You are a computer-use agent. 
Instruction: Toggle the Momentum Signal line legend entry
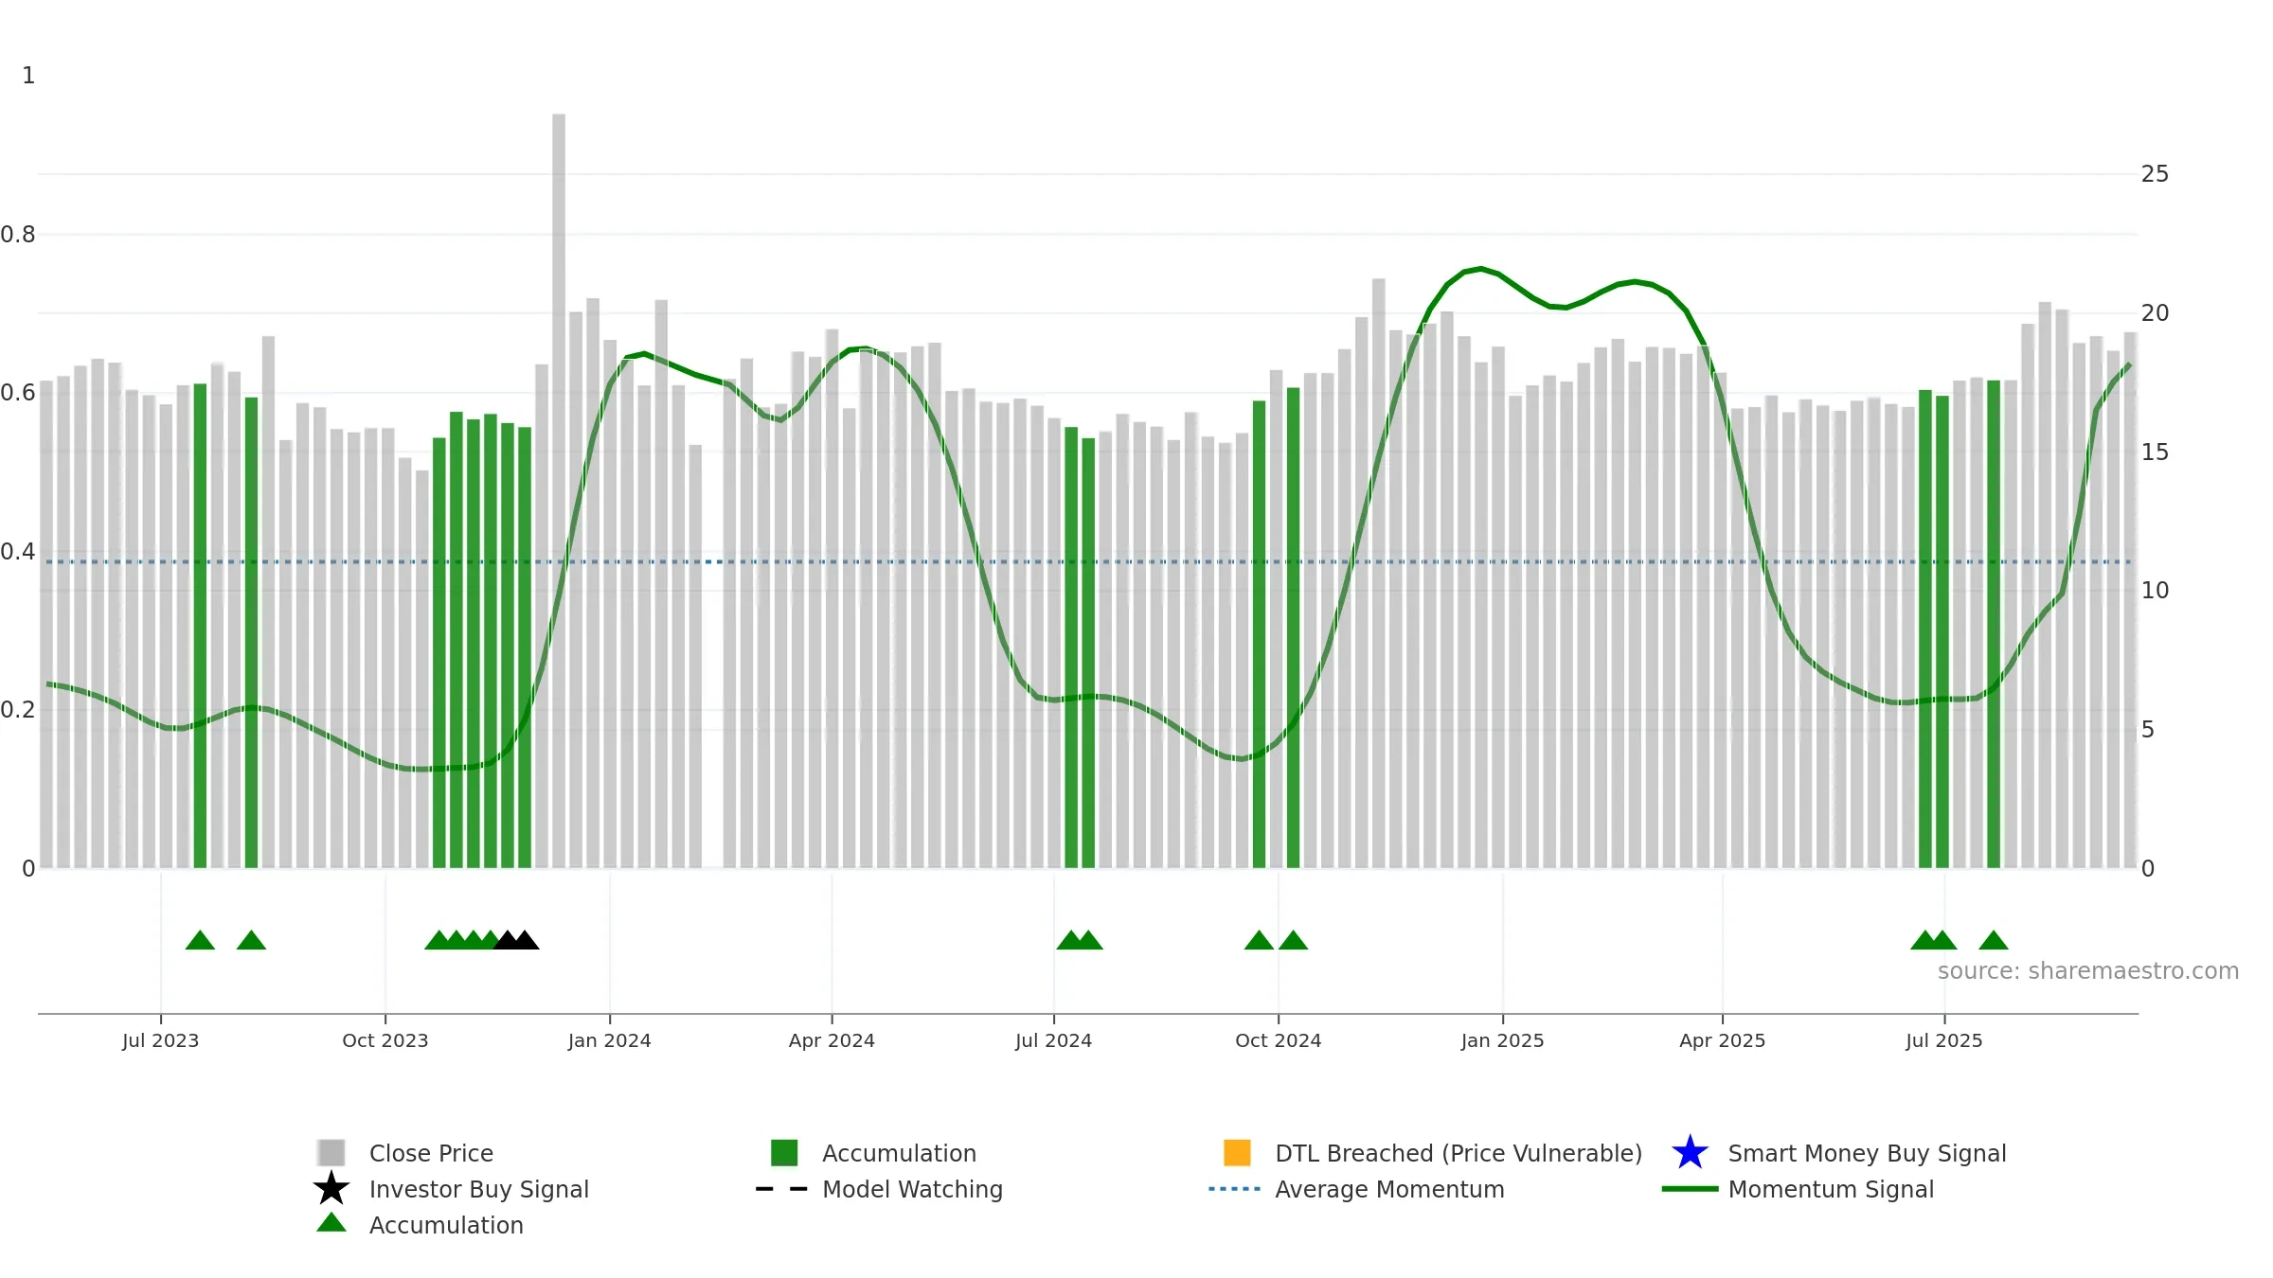click(x=1798, y=1189)
